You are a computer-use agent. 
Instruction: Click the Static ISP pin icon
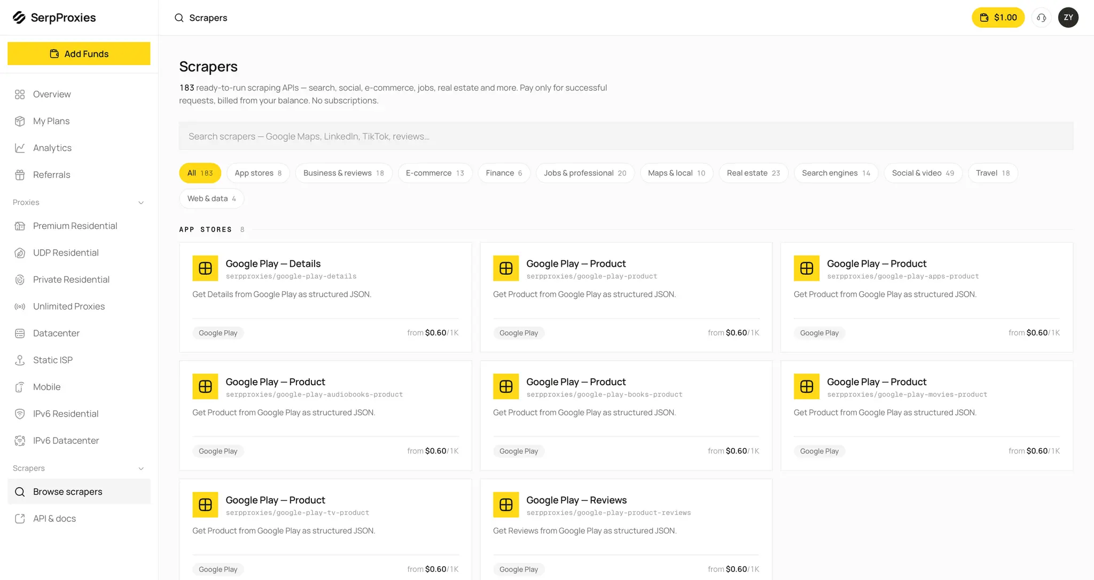[x=20, y=360]
